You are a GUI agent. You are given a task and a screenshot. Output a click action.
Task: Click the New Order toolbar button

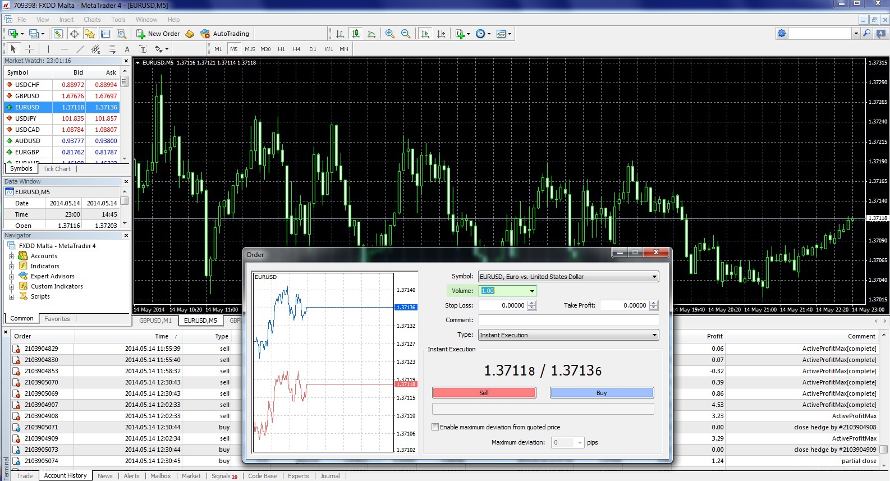tap(158, 34)
